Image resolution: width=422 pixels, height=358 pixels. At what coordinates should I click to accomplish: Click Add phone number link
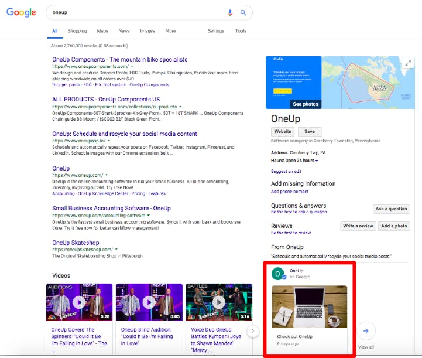point(290,192)
